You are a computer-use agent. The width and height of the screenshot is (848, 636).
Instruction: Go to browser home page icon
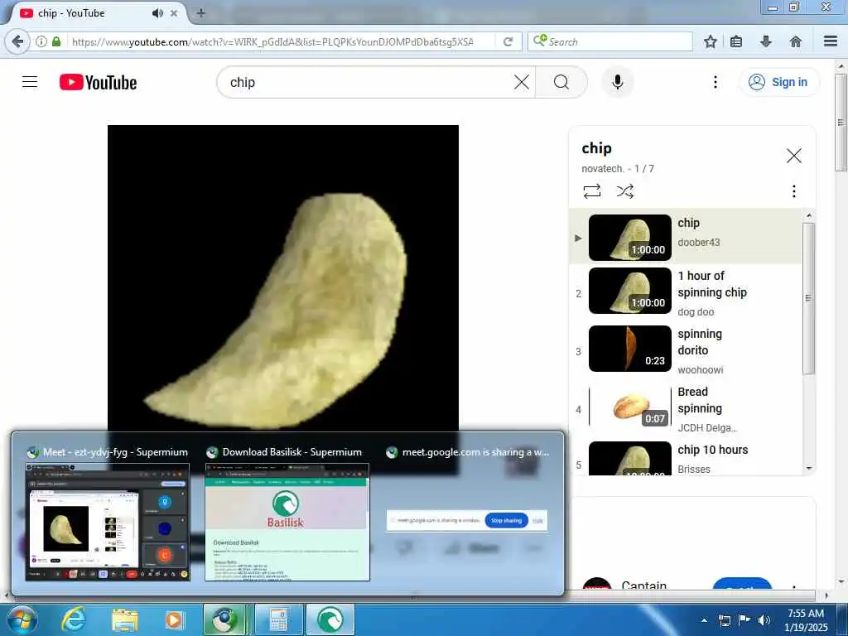click(795, 41)
